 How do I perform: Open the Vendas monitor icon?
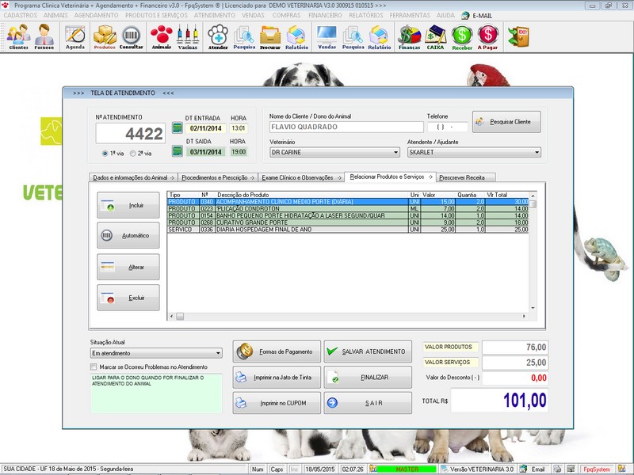(x=327, y=36)
